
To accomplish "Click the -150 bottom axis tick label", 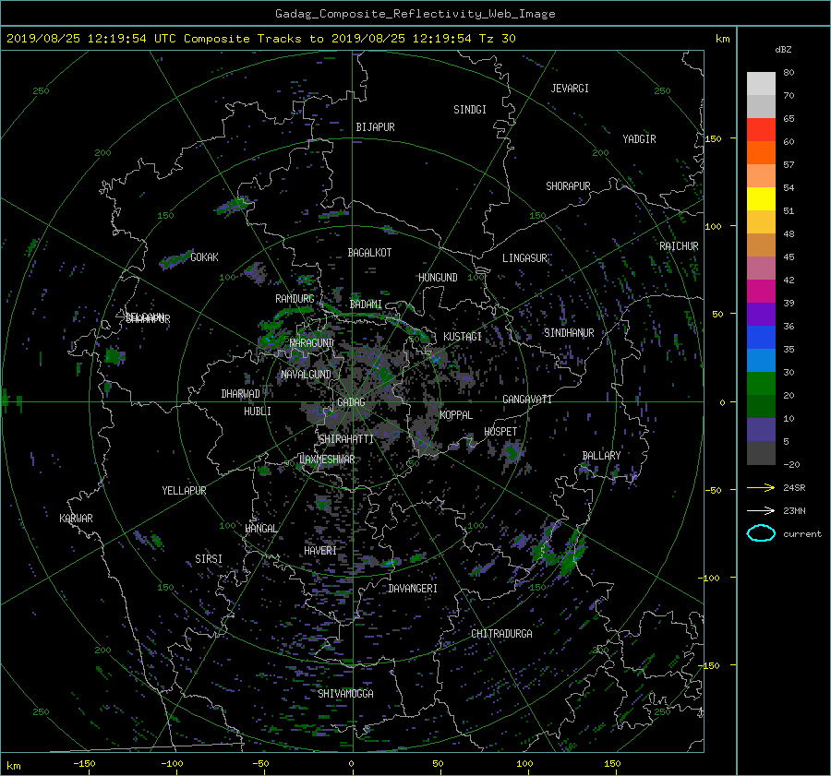I will 84,763.
